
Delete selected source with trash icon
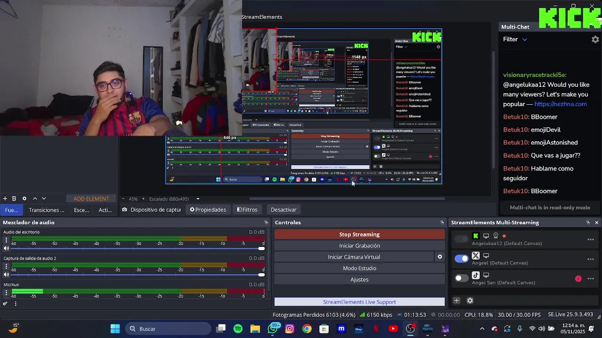click(14, 199)
